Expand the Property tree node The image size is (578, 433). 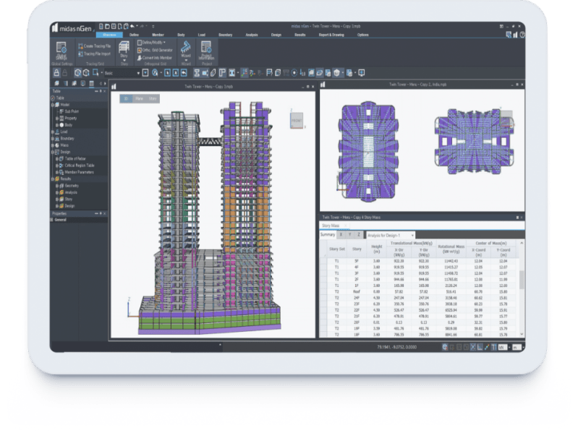point(57,119)
